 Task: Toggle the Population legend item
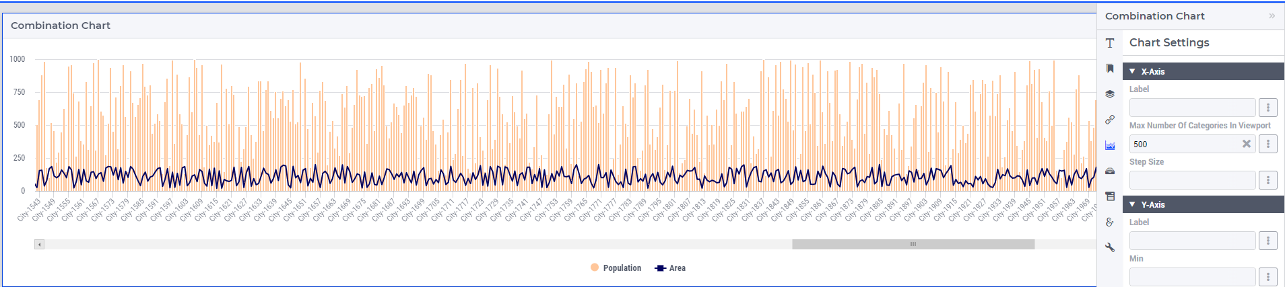tap(616, 268)
